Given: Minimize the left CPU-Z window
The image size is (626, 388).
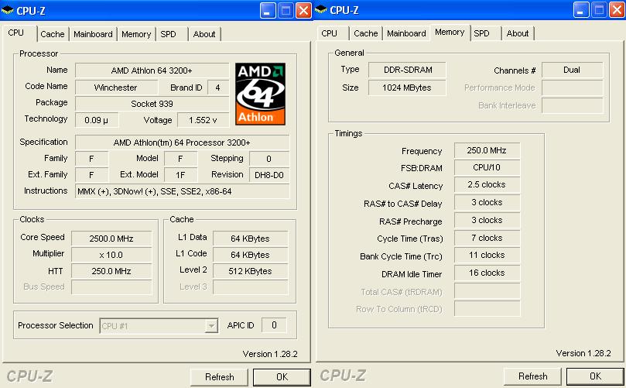Looking at the screenshot, I should tap(268, 10).
